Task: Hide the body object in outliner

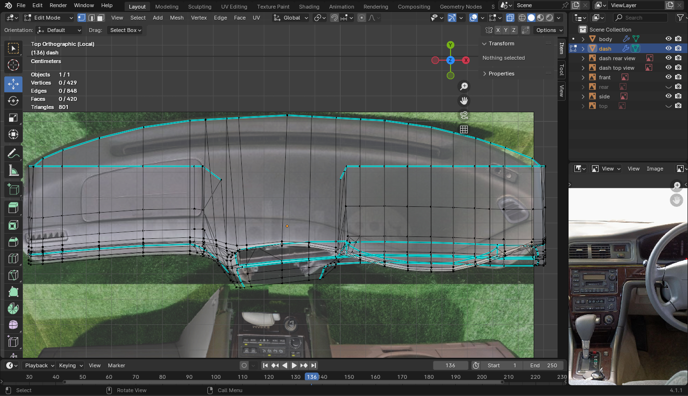Action: click(x=668, y=39)
